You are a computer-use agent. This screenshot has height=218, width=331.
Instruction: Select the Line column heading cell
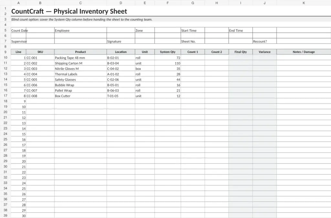(18, 52)
